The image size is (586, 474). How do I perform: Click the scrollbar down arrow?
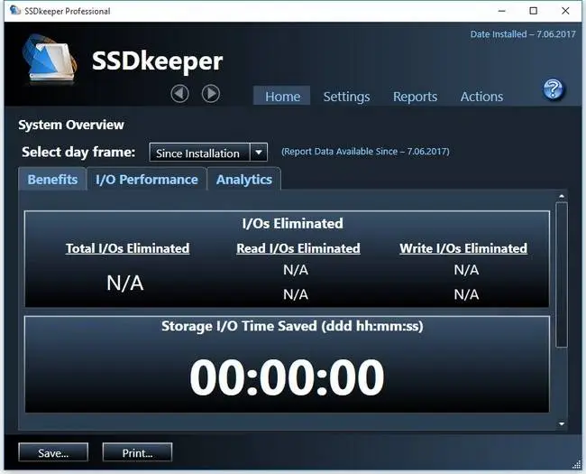tap(562, 423)
